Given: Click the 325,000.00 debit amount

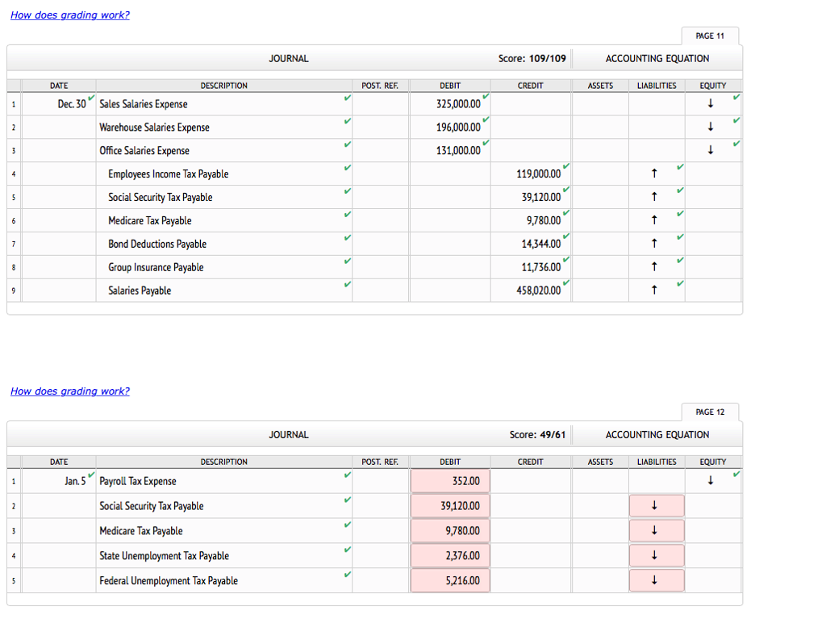Looking at the screenshot, I should point(458,104).
